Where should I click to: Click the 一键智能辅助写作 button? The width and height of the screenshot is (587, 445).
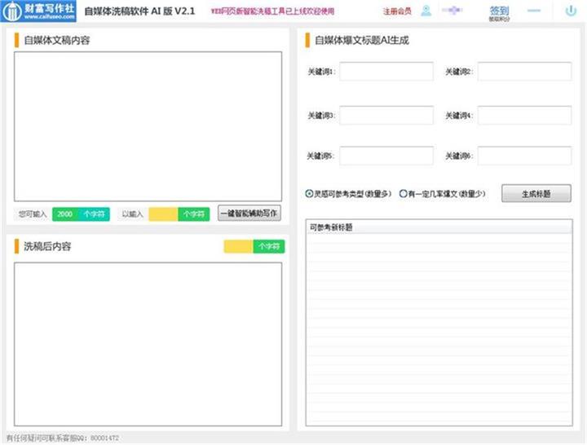249,214
